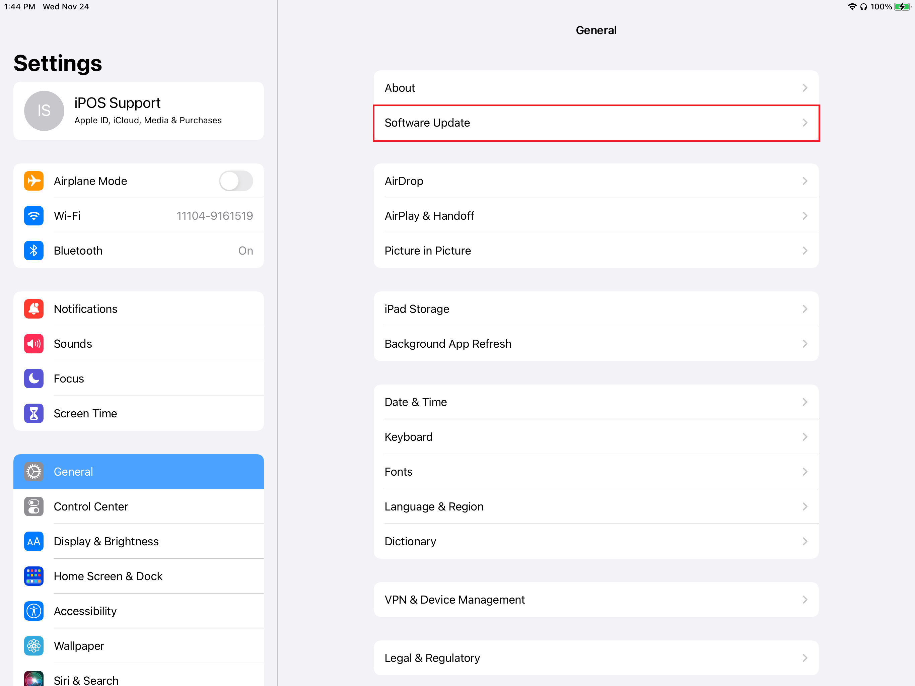Open Dictionary settings
The image size is (915, 686).
(596, 541)
